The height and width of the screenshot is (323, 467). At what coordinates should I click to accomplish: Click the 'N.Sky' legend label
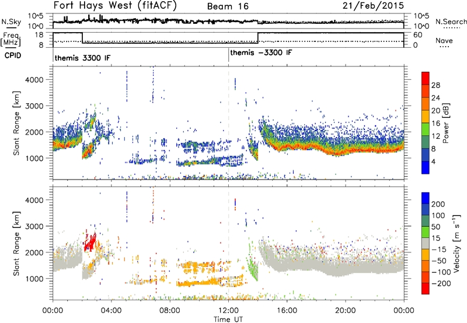pyautogui.click(x=11, y=22)
